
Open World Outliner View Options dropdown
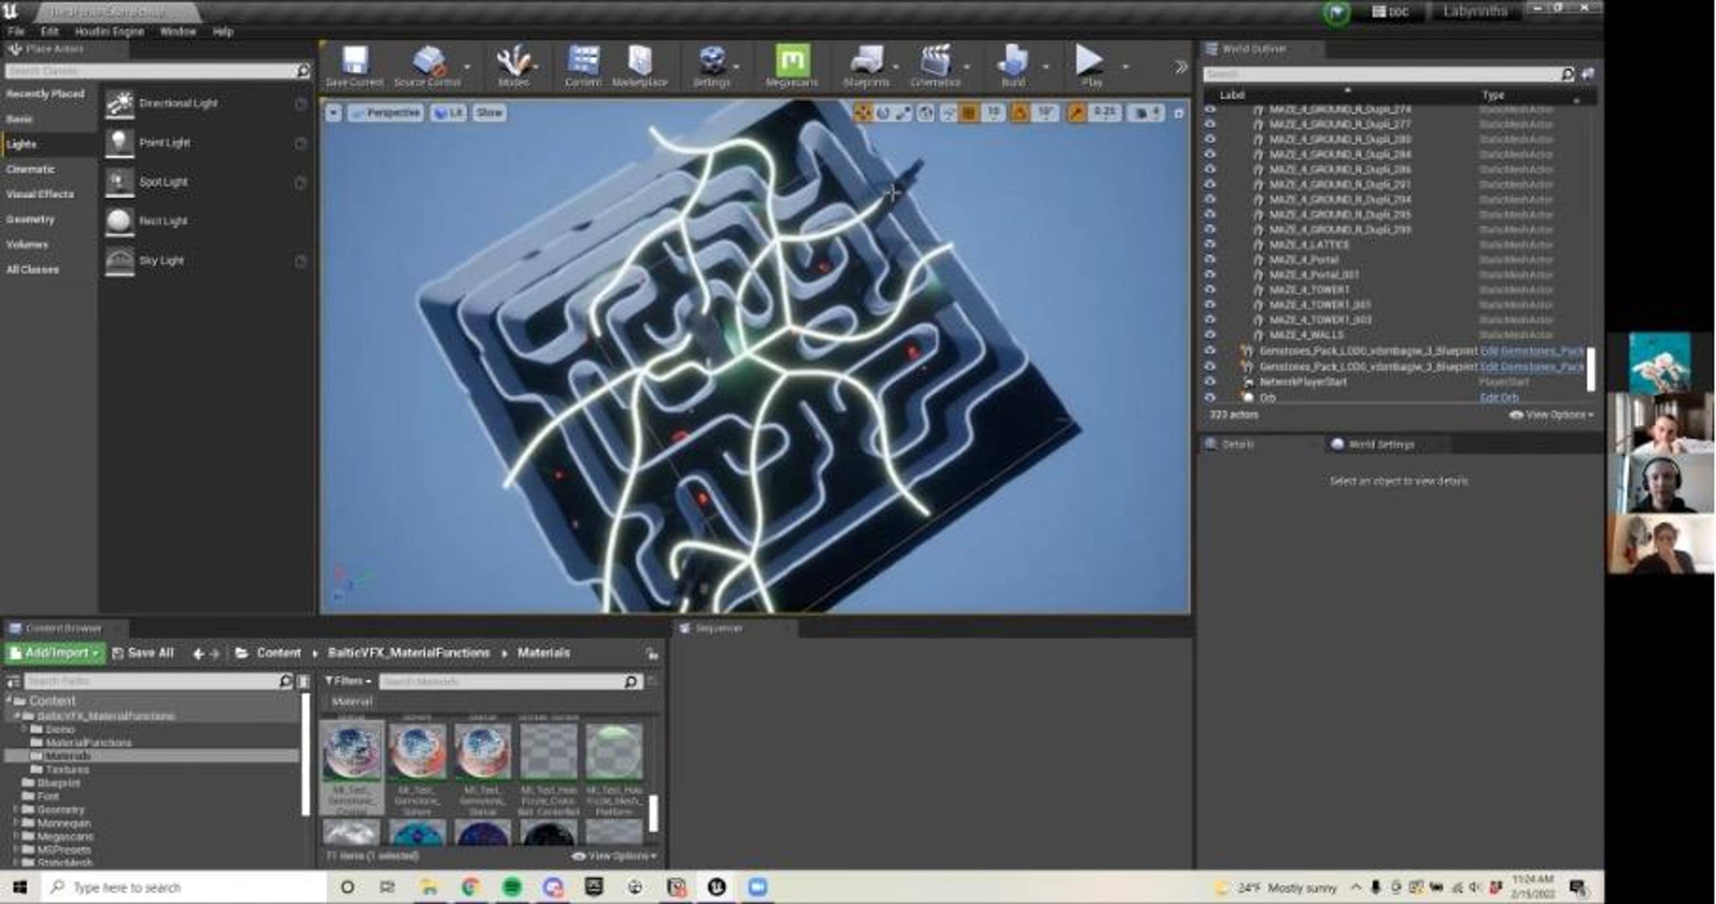coord(1552,414)
